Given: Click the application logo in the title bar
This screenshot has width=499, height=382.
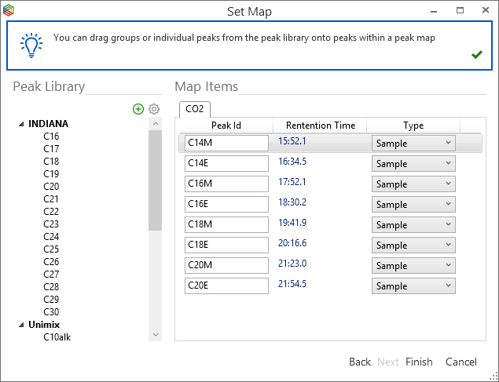Looking at the screenshot, I should [9, 11].
